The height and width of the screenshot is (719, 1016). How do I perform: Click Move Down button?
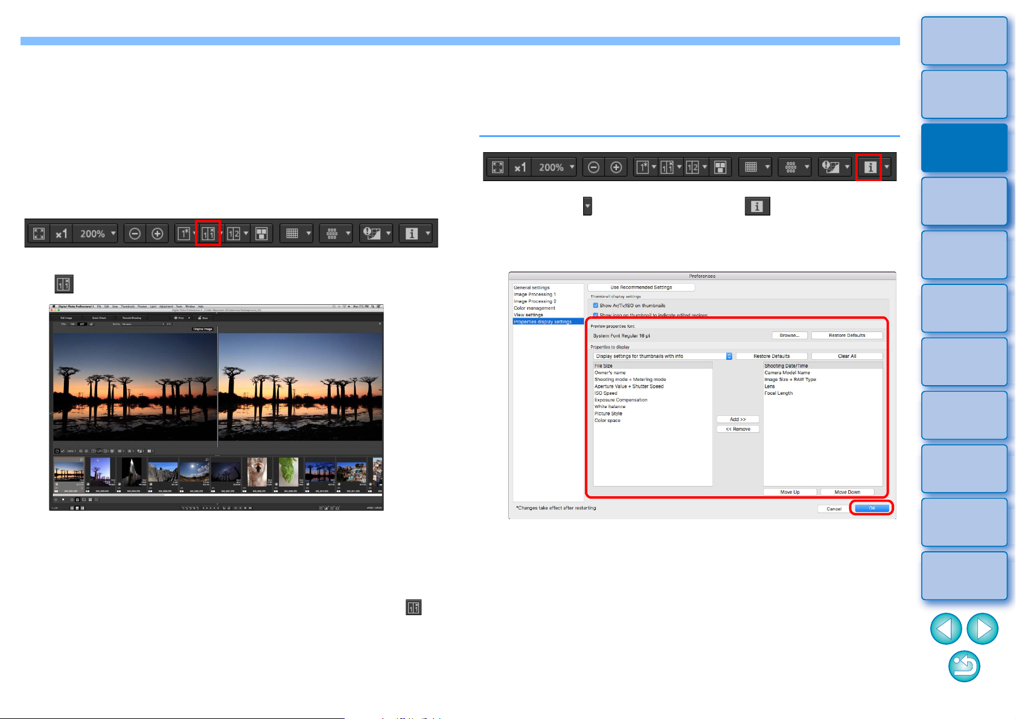(847, 492)
